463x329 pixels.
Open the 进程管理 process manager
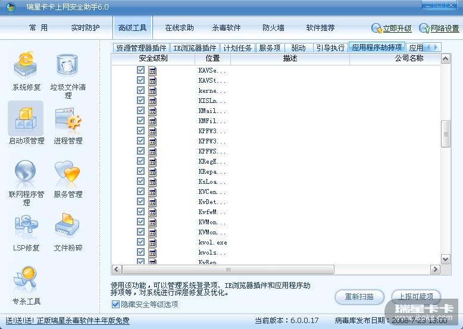click(x=68, y=126)
